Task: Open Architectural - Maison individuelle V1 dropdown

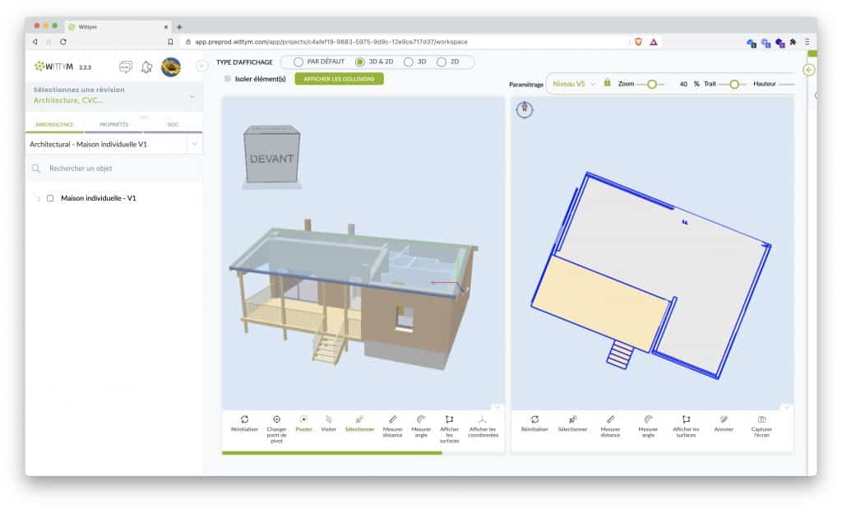Action: point(194,144)
